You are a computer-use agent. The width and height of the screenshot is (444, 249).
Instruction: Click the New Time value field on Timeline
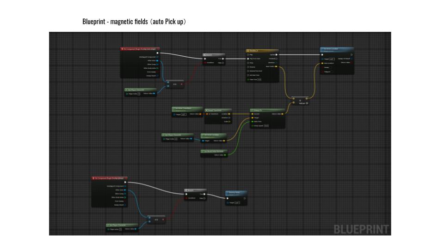click(x=259, y=79)
